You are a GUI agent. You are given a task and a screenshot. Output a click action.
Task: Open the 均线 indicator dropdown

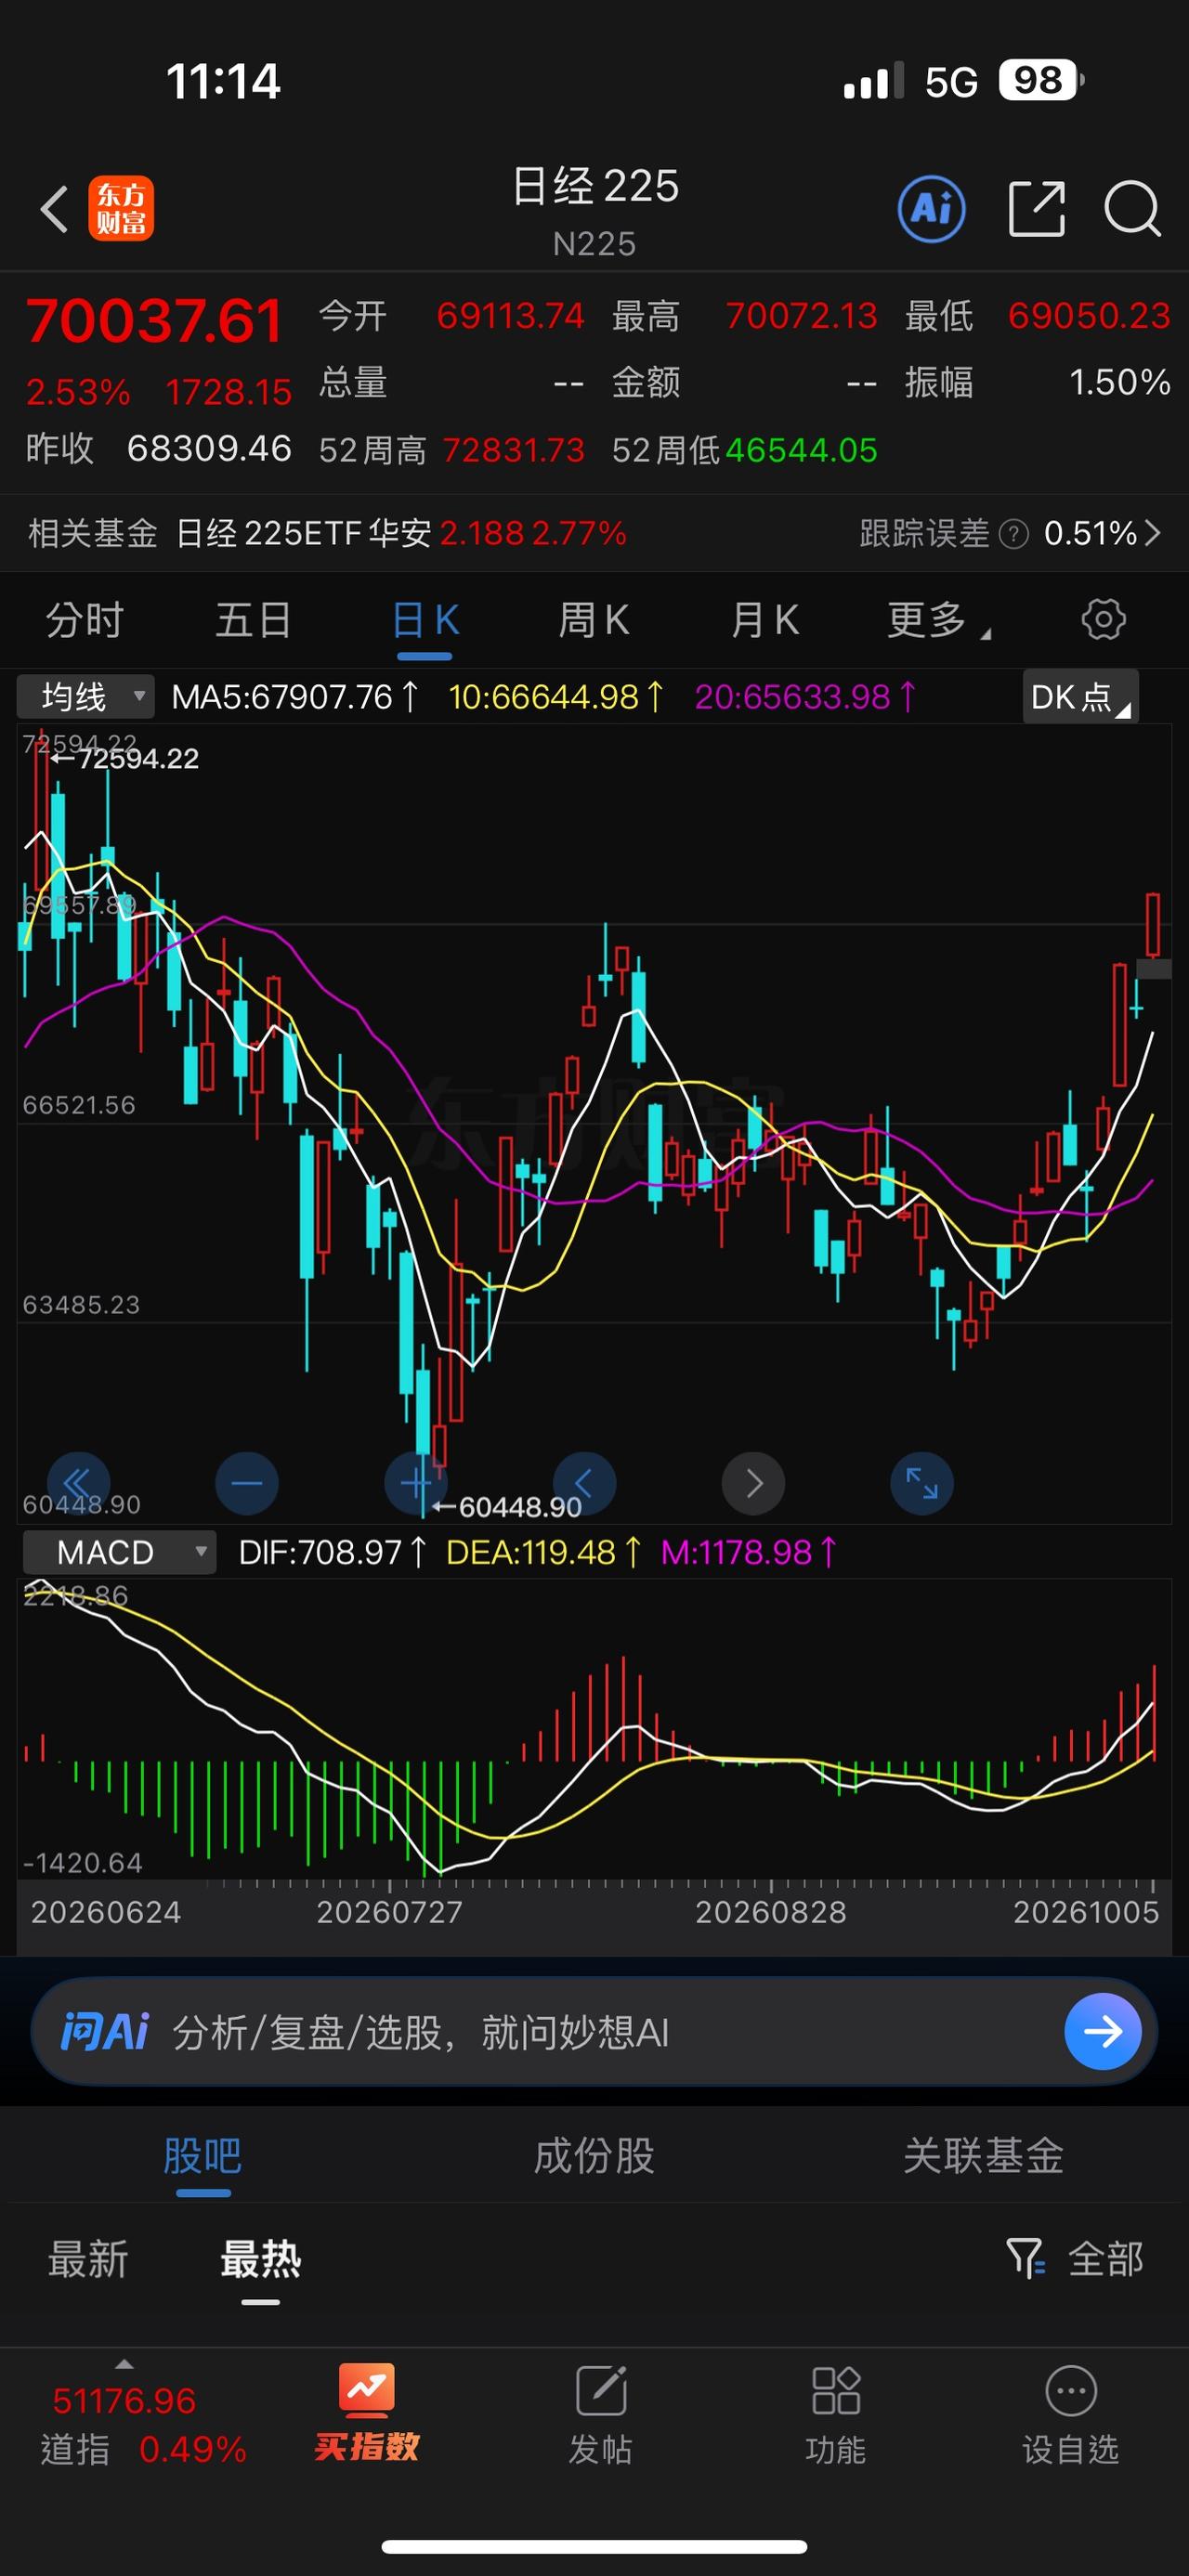tap(86, 696)
